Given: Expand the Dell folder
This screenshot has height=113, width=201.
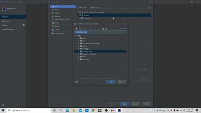Looking at the screenshot, I should 78,41.
